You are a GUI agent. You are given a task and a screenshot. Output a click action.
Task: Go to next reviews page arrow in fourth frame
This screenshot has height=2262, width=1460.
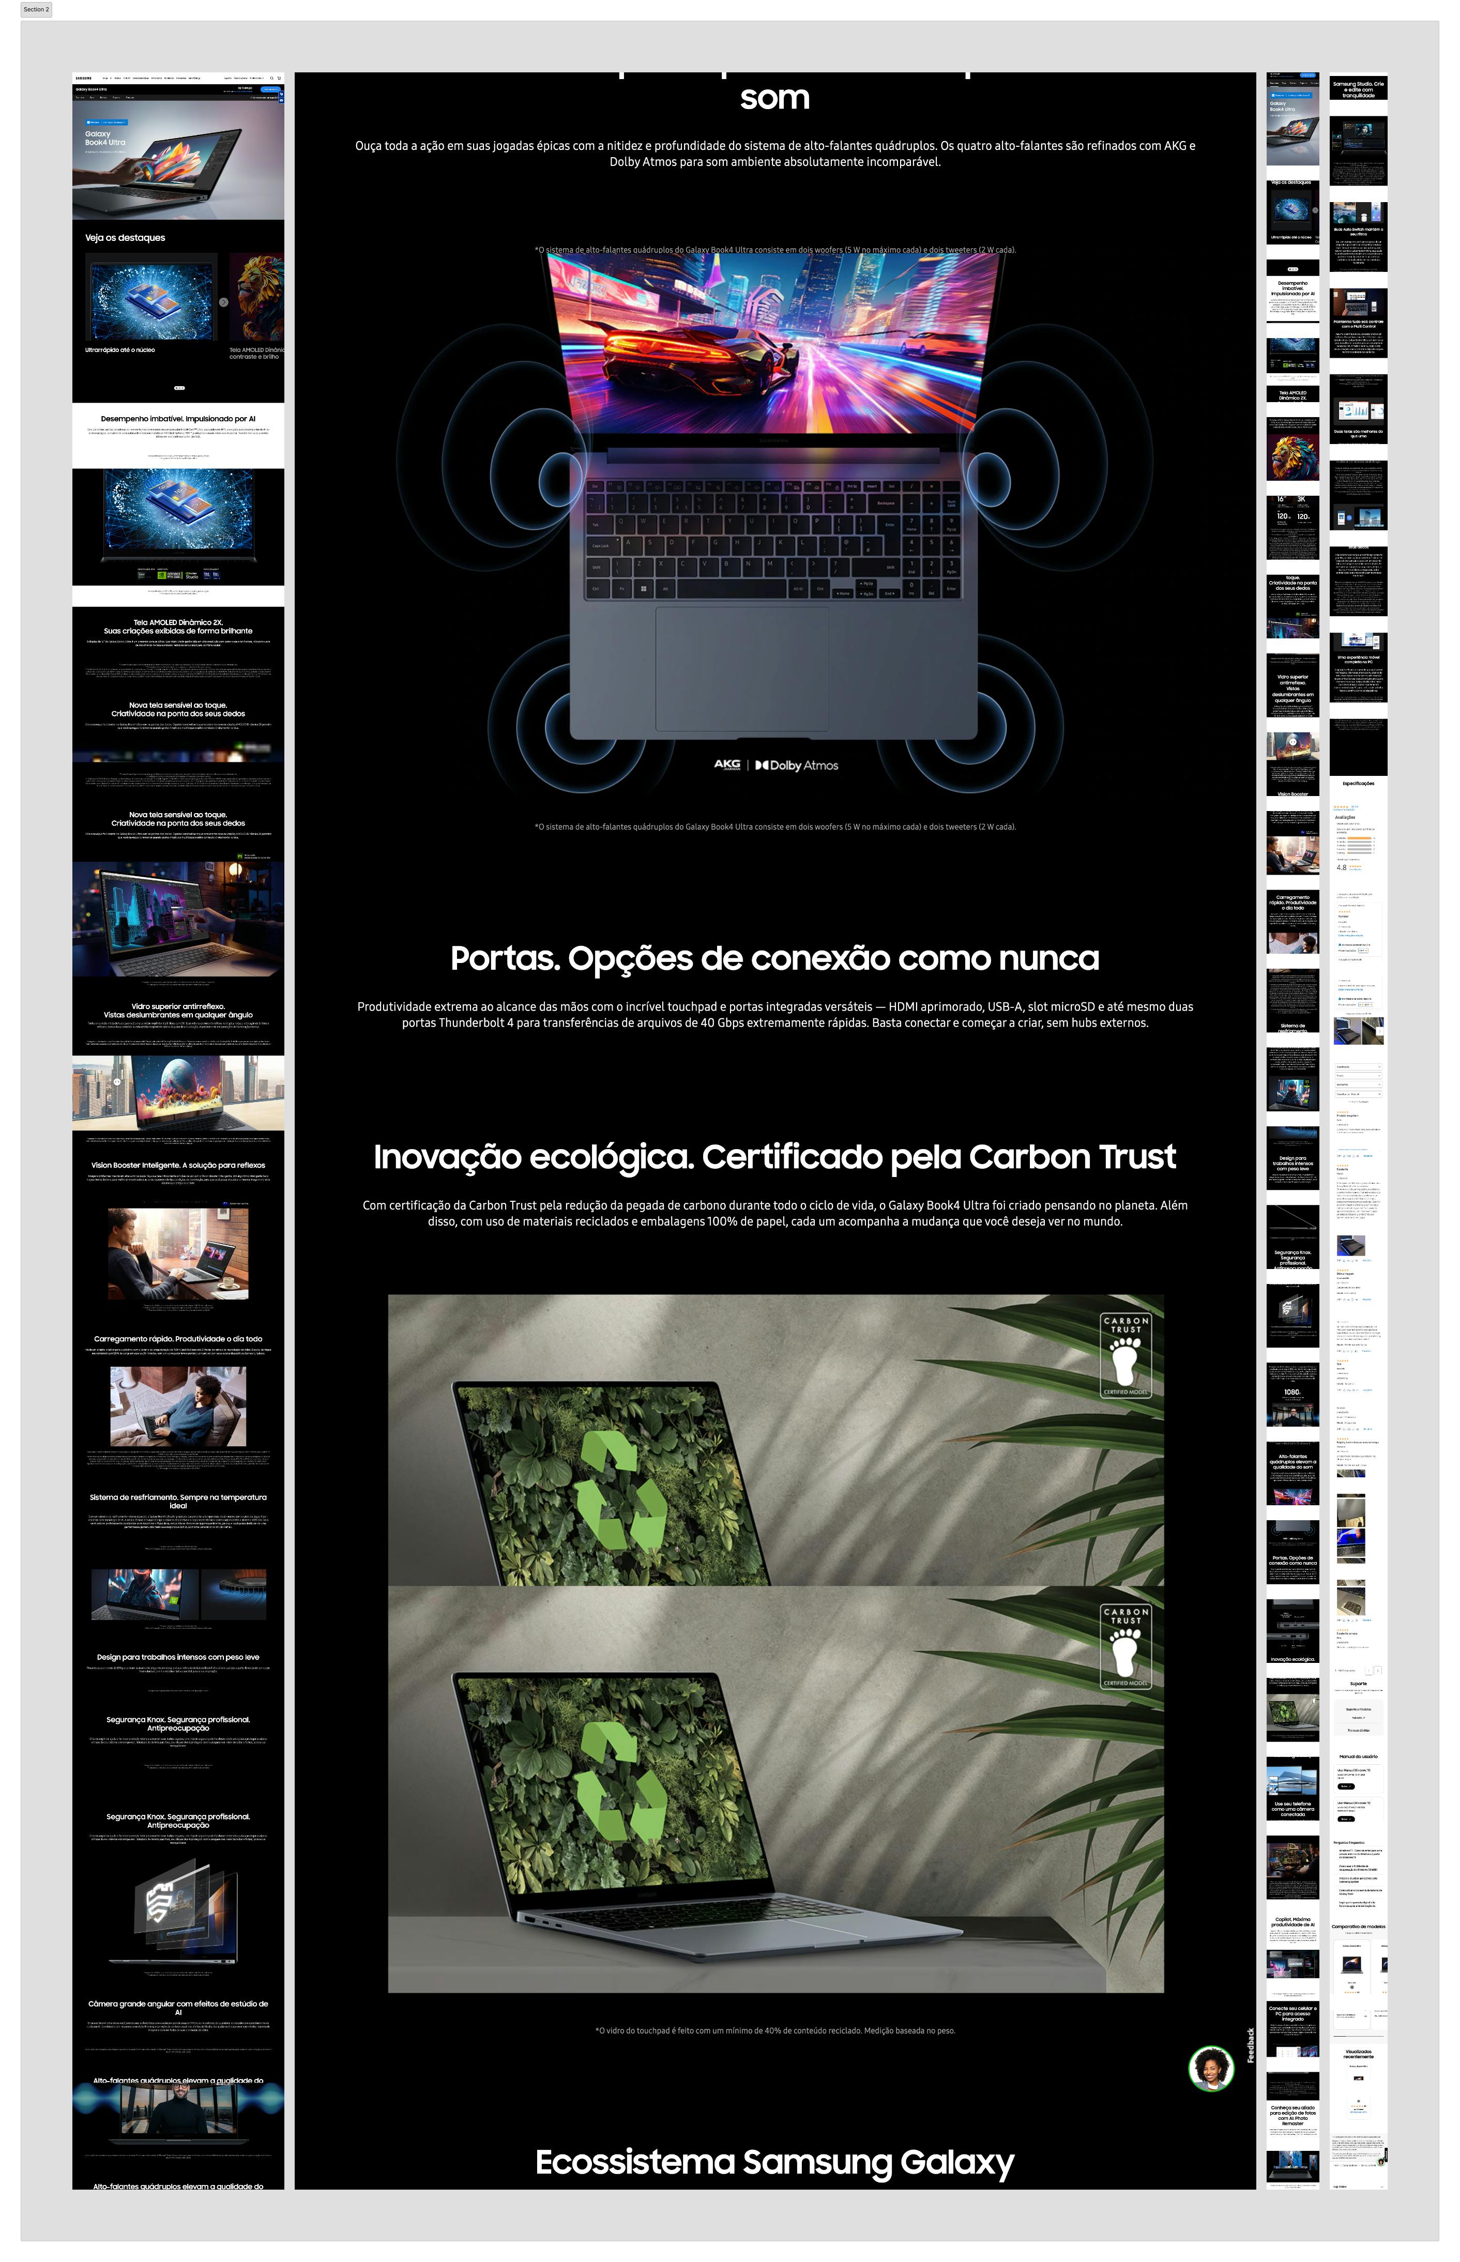[x=1377, y=1671]
